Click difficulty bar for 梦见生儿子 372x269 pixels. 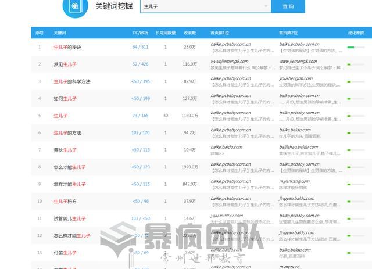point(356,64)
